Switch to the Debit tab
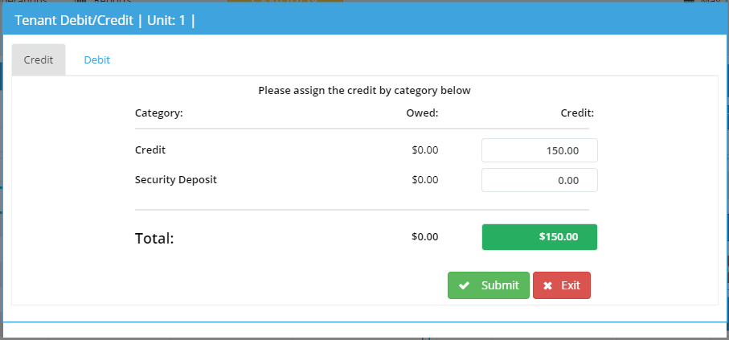729x340 pixels. pos(96,59)
